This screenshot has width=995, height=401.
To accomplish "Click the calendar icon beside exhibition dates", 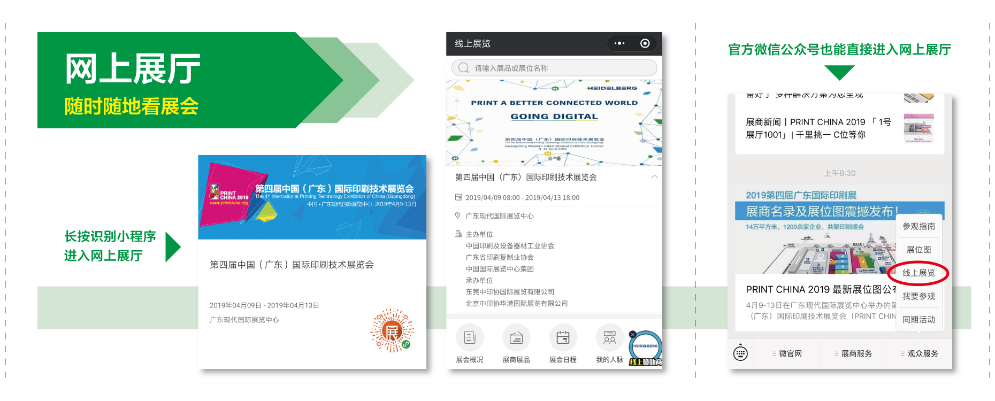I will tap(458, 197).
